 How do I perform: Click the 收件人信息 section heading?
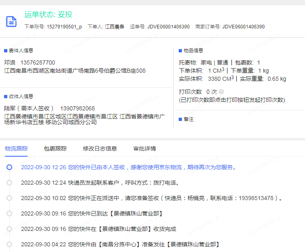(x=21, y=96)
